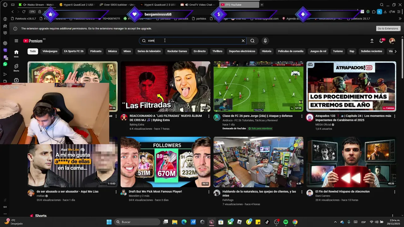Viewport: 404px width, 227px height.
Task: Select the Música filter chip
Action: click(112, 51)
